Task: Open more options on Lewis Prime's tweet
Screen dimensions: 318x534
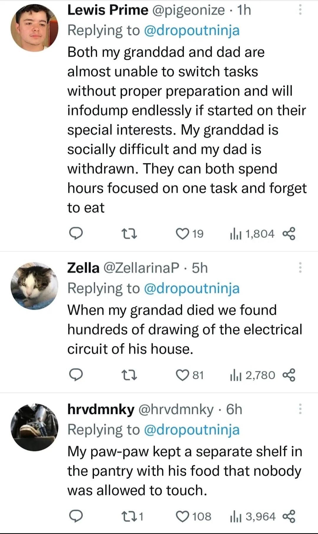Action: (300, 10)
